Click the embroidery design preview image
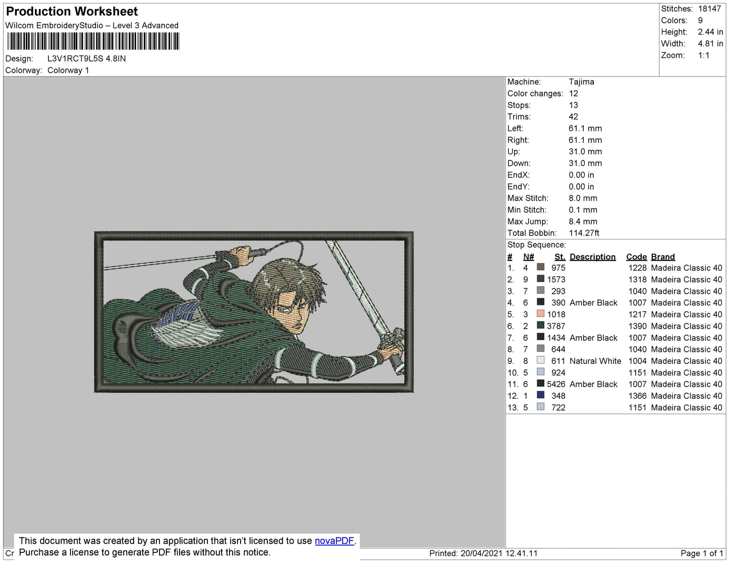The width and height of the screenshot is (729, 563). (x=254, y=312)
